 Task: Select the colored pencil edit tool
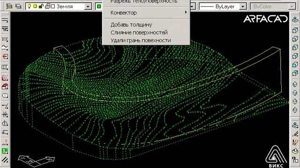[295, 134]
